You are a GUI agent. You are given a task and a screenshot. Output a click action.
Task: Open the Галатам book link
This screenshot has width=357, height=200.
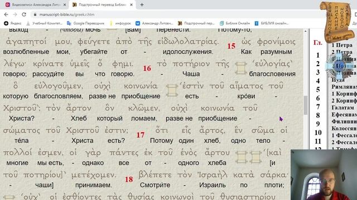tap(342, 107)
